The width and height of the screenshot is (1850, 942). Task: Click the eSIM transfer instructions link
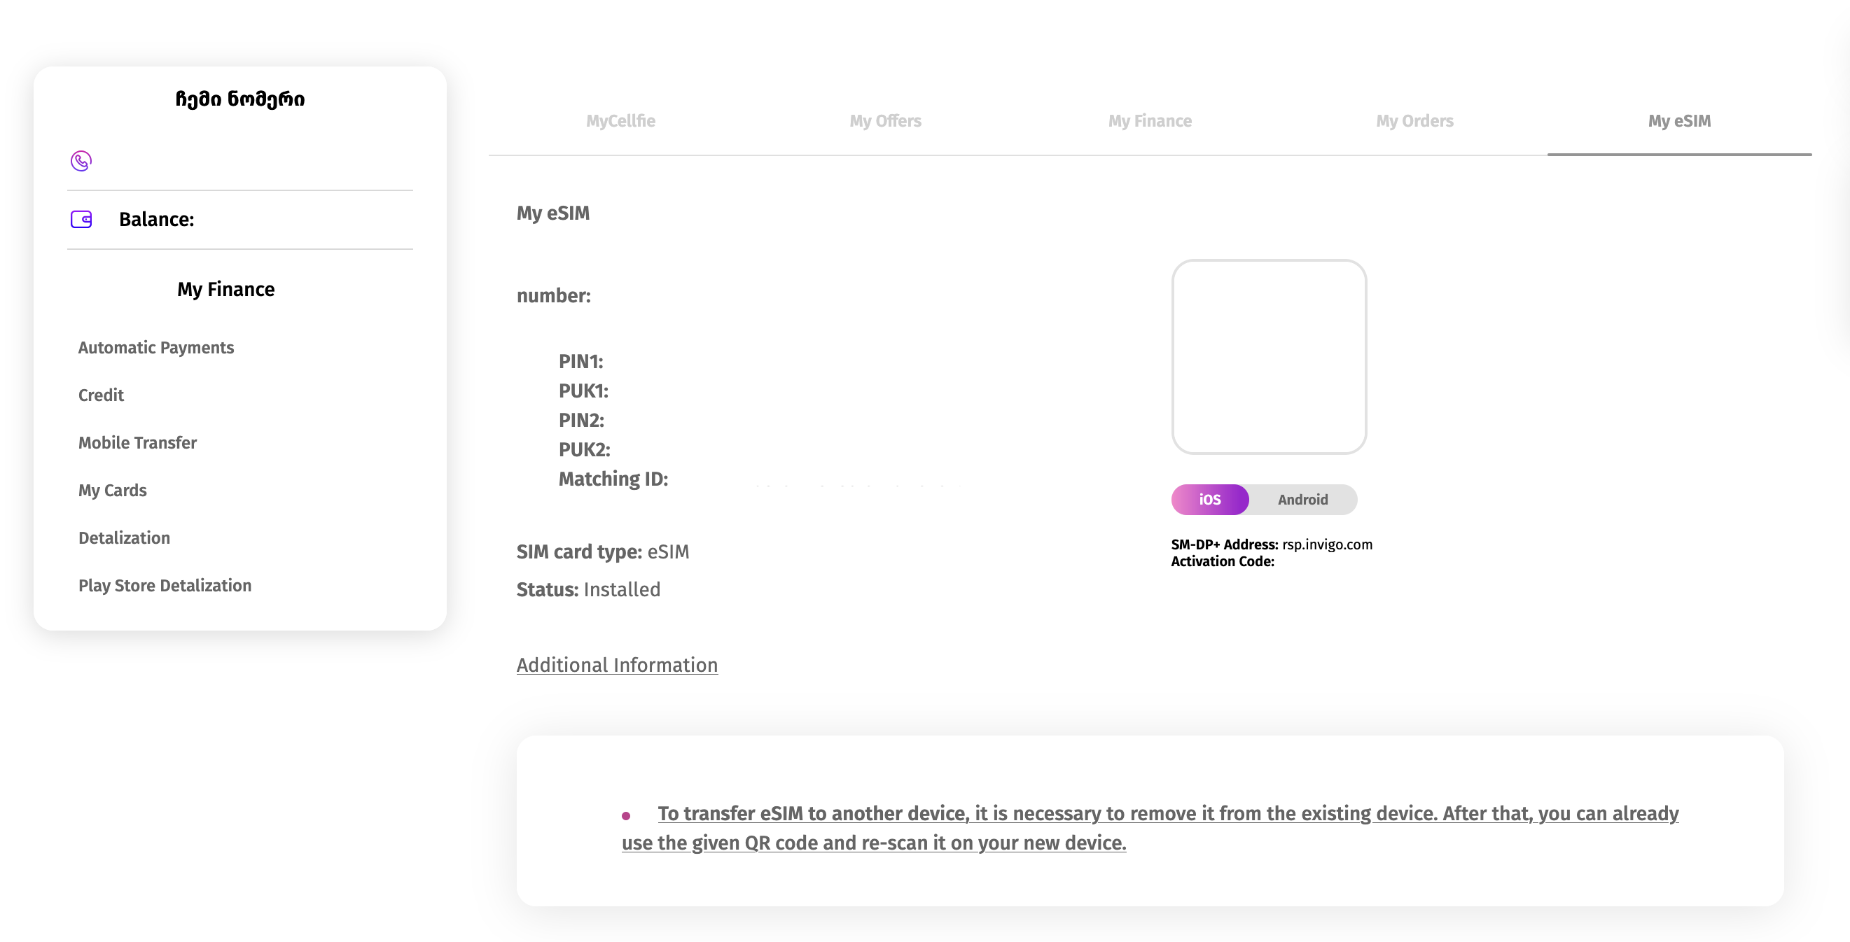coord(1149,828)
